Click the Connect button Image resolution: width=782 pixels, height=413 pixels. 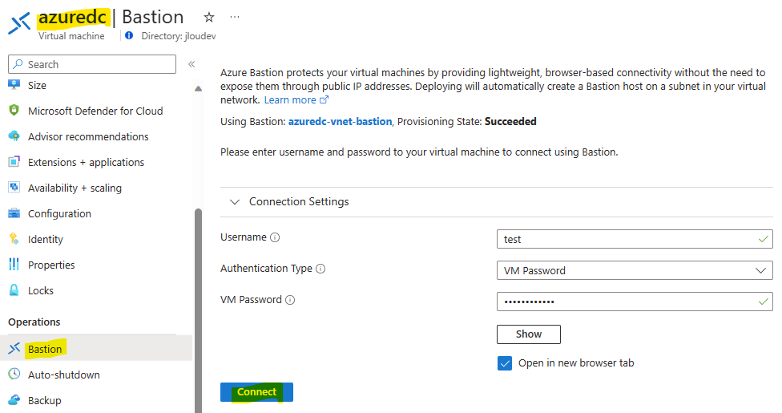point(256,392)
